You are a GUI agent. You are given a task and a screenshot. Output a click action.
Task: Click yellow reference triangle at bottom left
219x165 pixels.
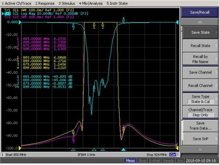click(x=20, y=148)
